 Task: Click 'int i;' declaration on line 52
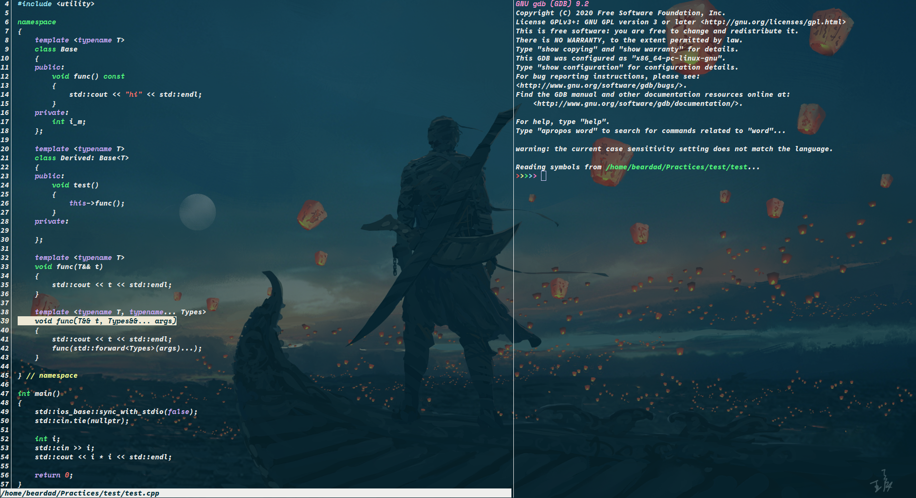click(47, 439)
